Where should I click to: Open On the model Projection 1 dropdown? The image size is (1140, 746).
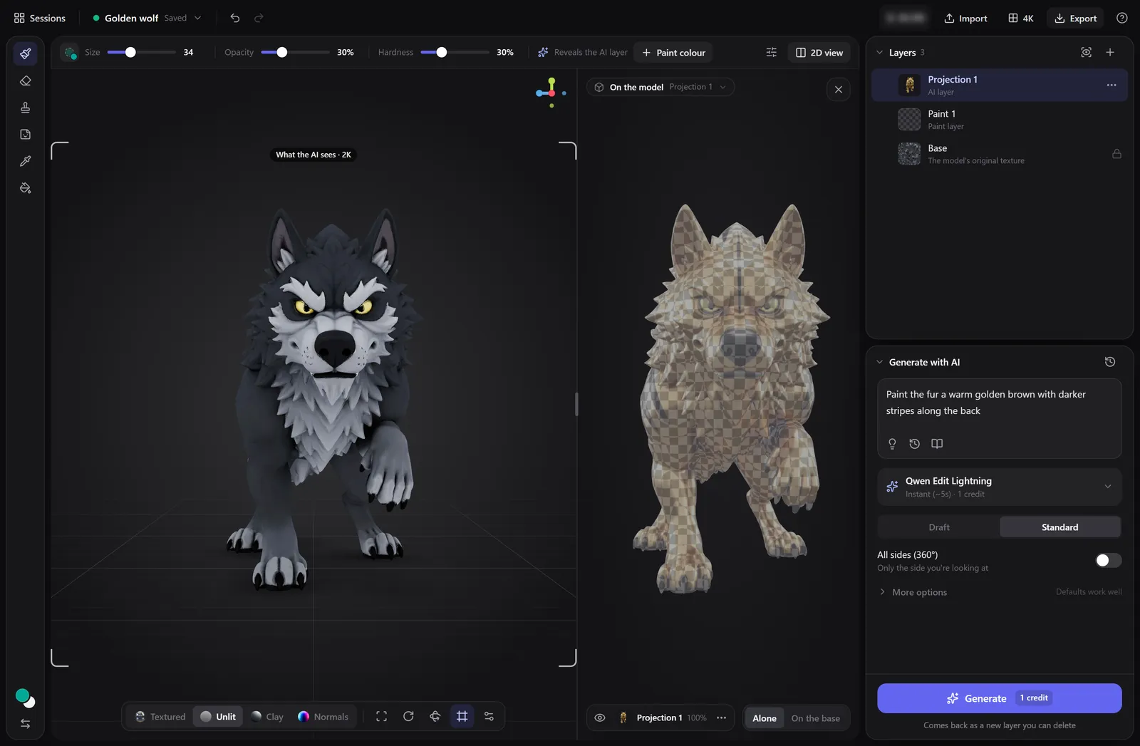tap(660, 87)
